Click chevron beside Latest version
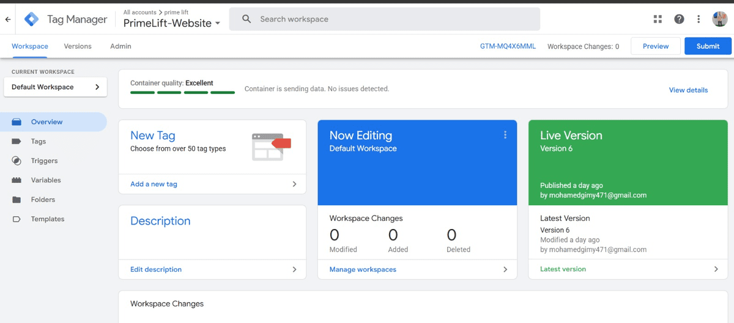Image resolution: width=734 pixels, height=323 pixels. point(716,269)
